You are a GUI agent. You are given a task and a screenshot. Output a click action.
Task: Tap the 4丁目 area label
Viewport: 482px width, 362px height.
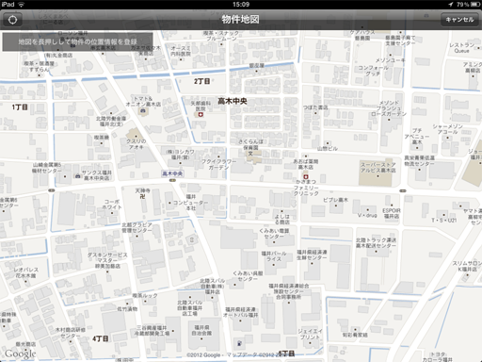click(101, 338)
